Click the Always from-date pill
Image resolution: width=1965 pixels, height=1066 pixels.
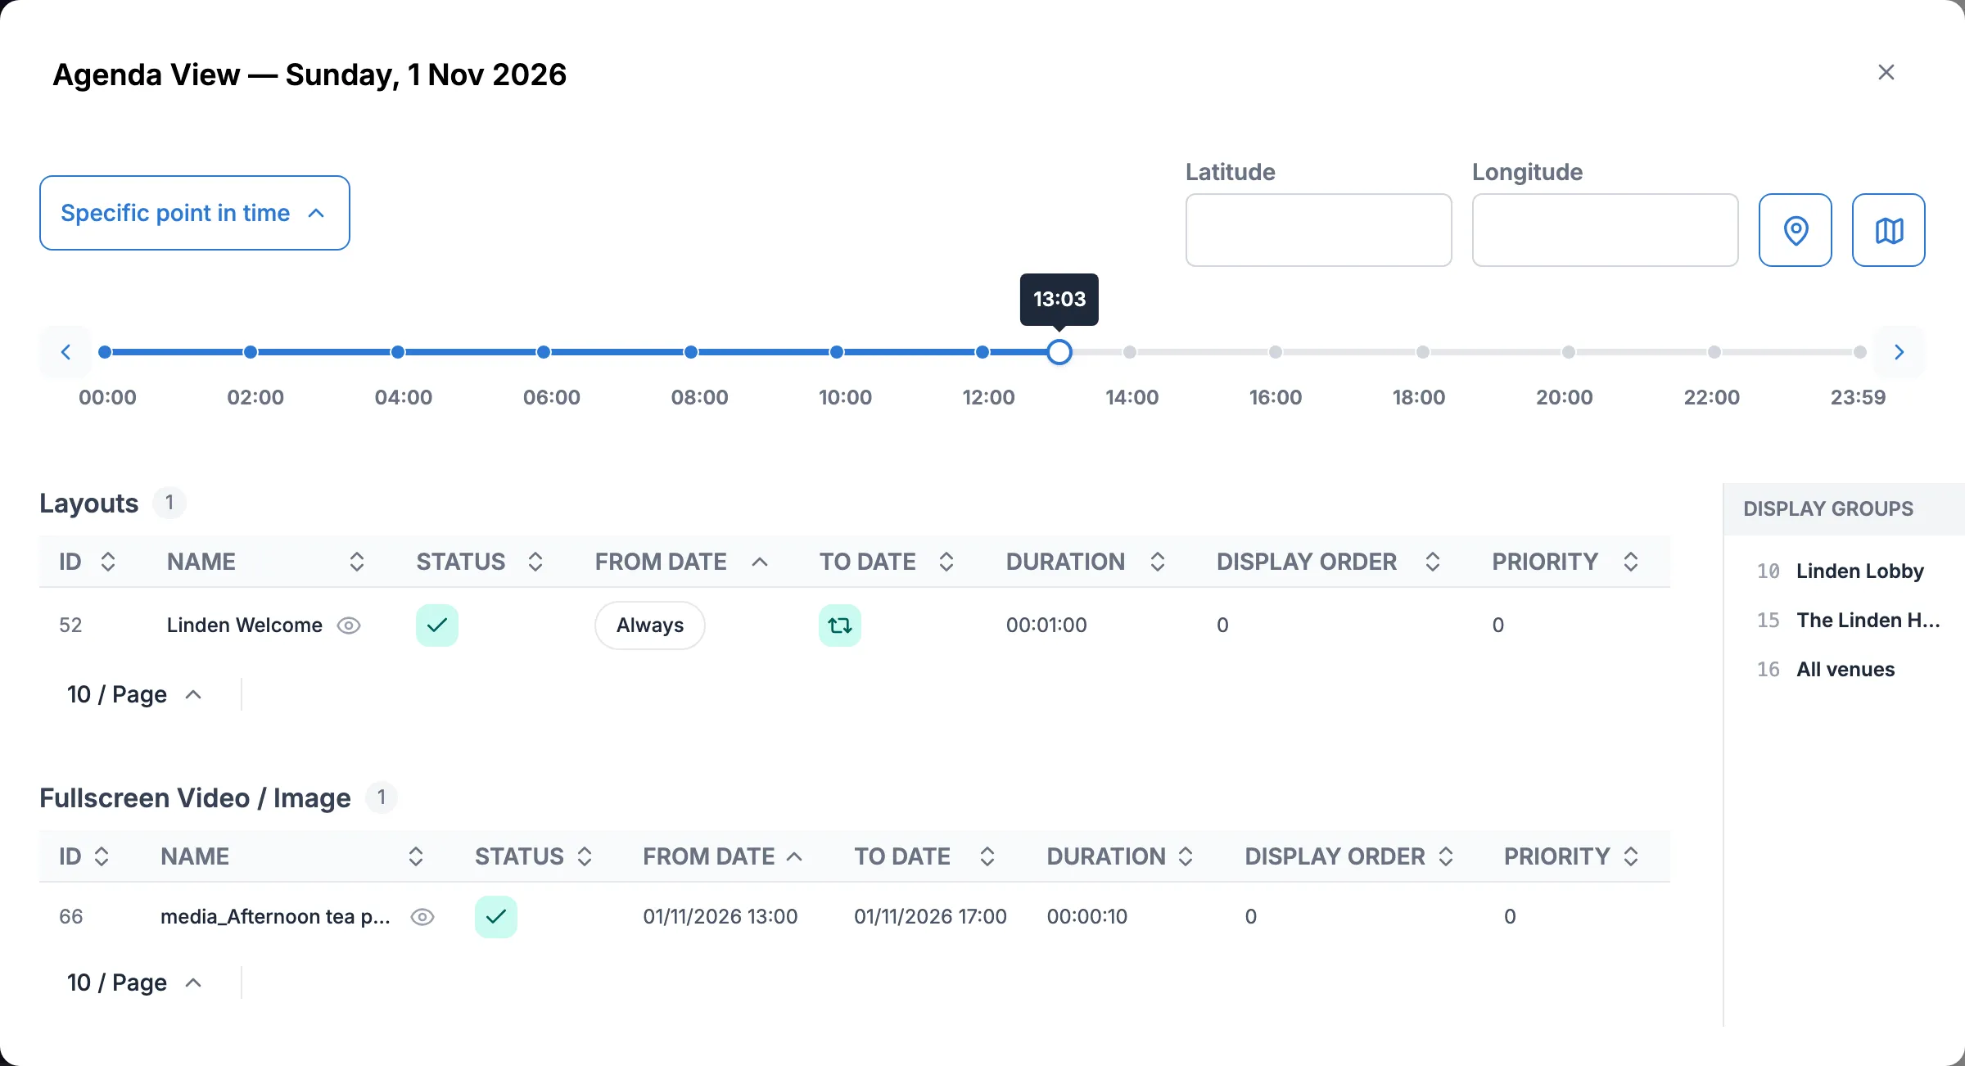[x=650, y=626]
